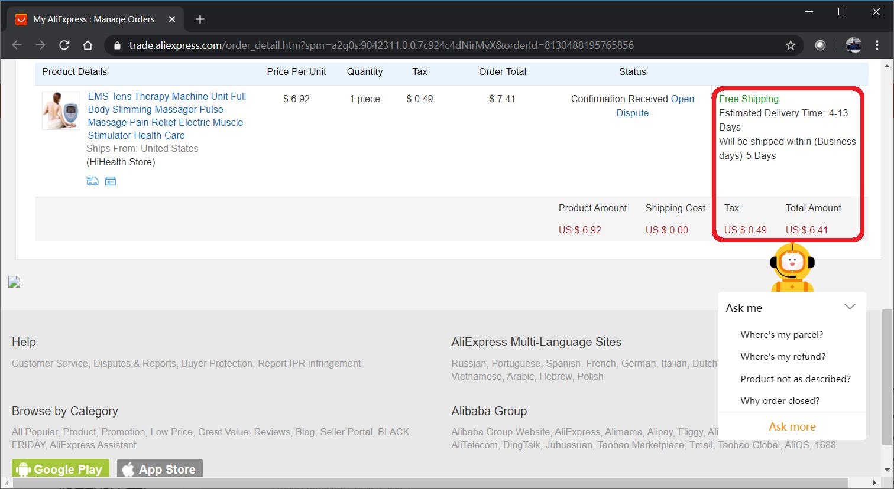894x489 pixels.
Task: Open the Arabic language site
Action: click(520, 377)
